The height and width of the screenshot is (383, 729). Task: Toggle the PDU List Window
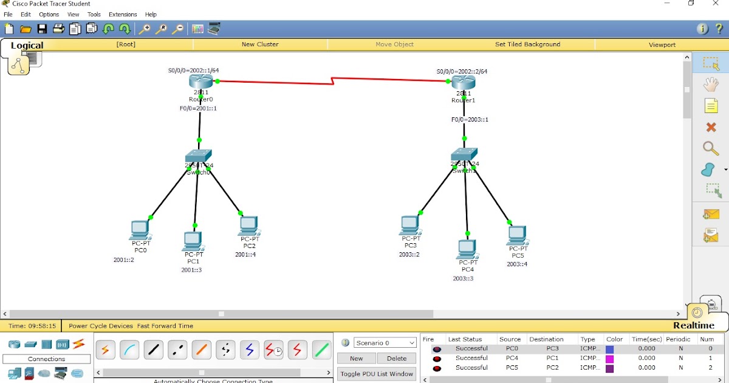376,374
